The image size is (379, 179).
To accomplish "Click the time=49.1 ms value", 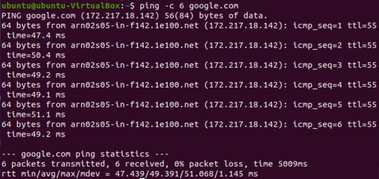I will point(36,95).
